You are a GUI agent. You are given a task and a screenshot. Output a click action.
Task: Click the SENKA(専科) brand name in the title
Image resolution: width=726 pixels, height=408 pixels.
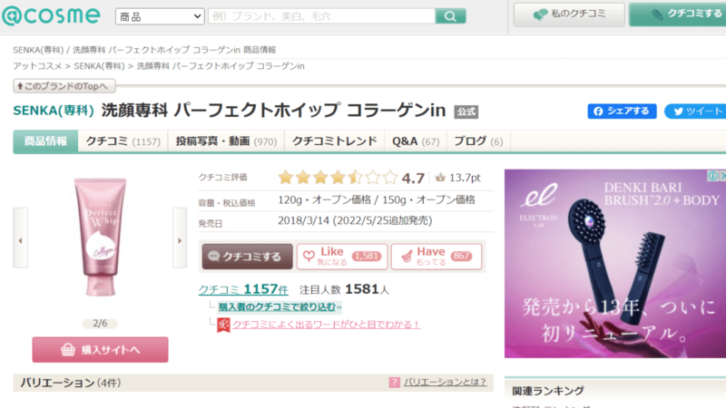pos(54,111)
